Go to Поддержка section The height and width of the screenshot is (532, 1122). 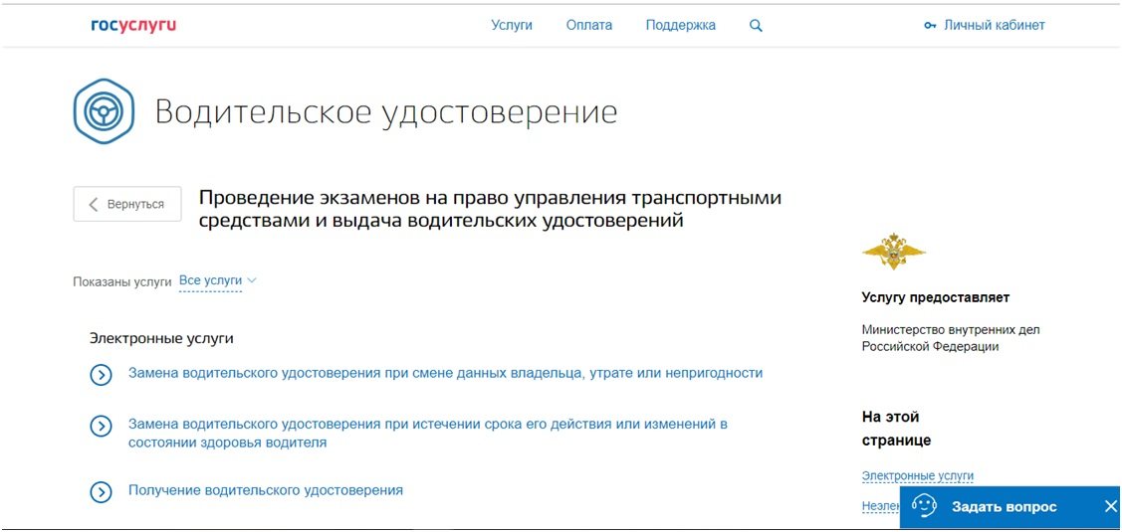[680, 26]
